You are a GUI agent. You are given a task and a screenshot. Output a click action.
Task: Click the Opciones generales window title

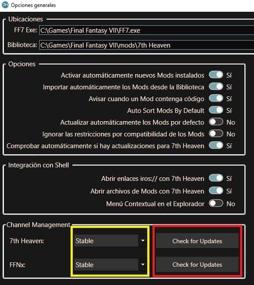pos(33,5)
